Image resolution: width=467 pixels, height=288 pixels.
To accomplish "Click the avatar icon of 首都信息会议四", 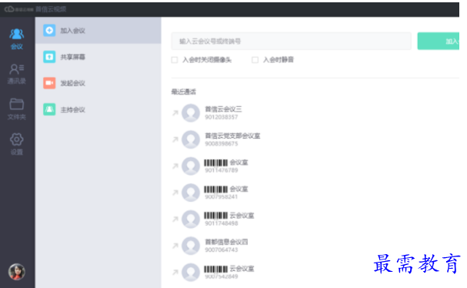I will click(x=191, y=246).
